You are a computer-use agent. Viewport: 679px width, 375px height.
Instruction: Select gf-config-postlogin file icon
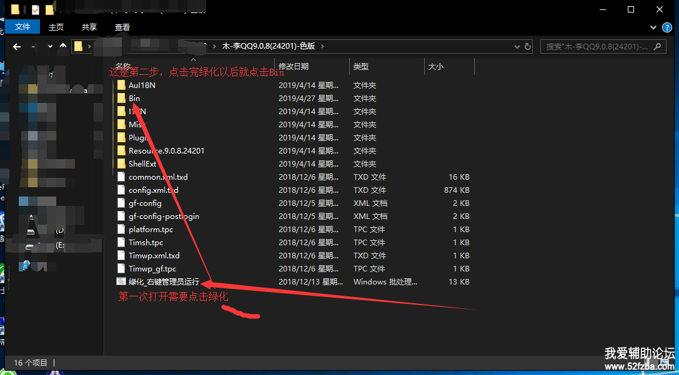(121, 217)
